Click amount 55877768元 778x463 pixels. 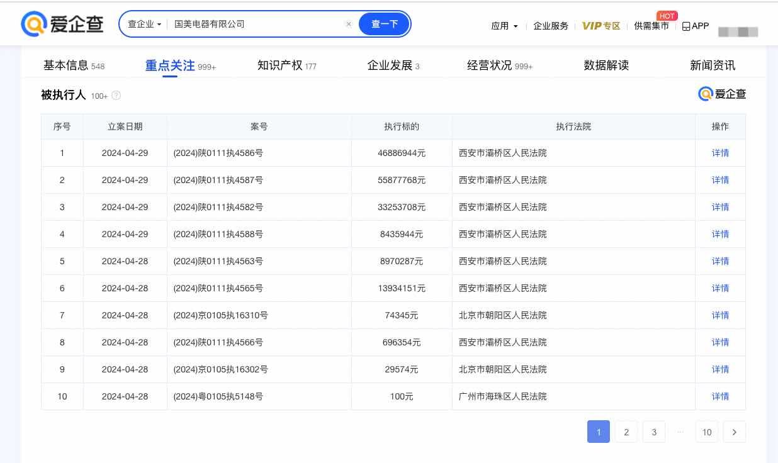(x=402, y=180)
